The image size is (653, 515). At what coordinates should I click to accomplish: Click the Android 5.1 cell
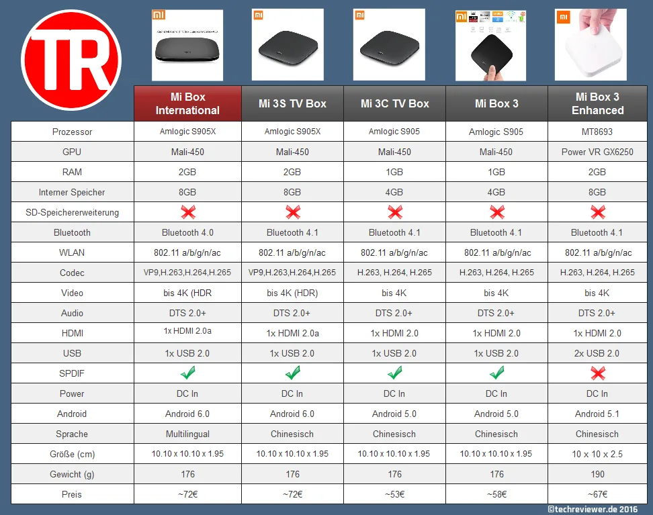tap(597, 414)
